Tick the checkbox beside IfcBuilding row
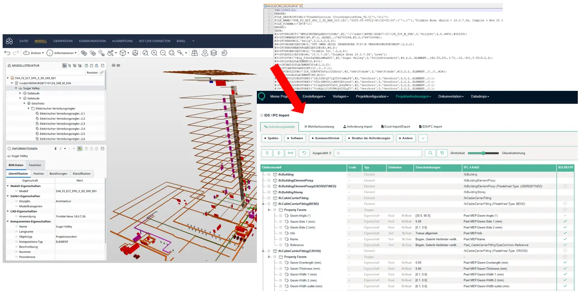The width and height of the screenshot is (580, 295). (x=268, y=175)
